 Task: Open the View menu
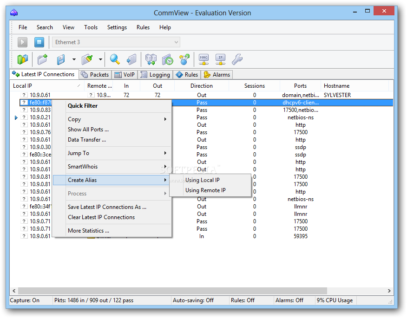click(x=68, y=27)
